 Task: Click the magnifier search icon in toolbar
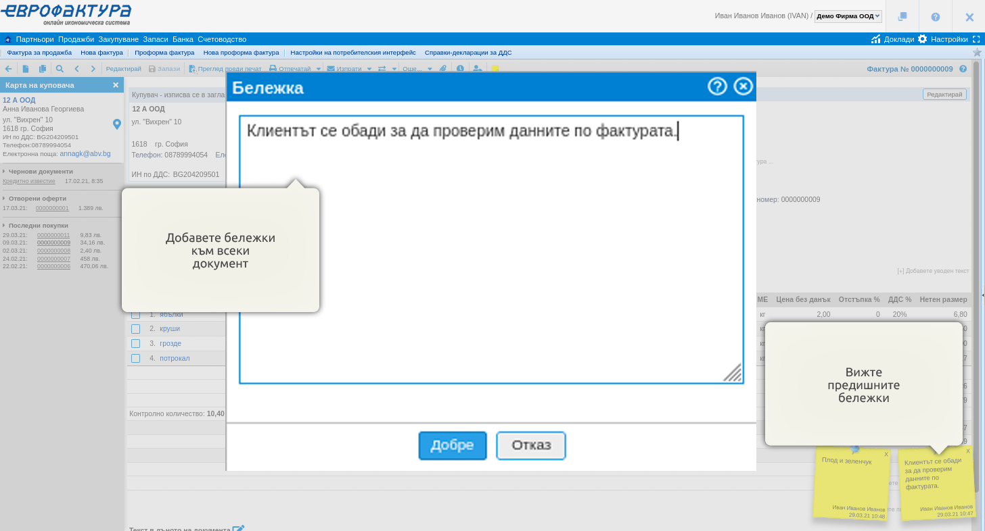(60, 69)
